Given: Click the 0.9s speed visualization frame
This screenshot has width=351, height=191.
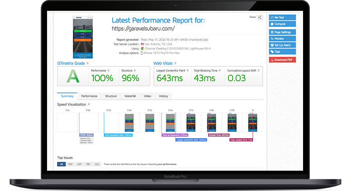Looking at the screenshot, I should point(232,122).
